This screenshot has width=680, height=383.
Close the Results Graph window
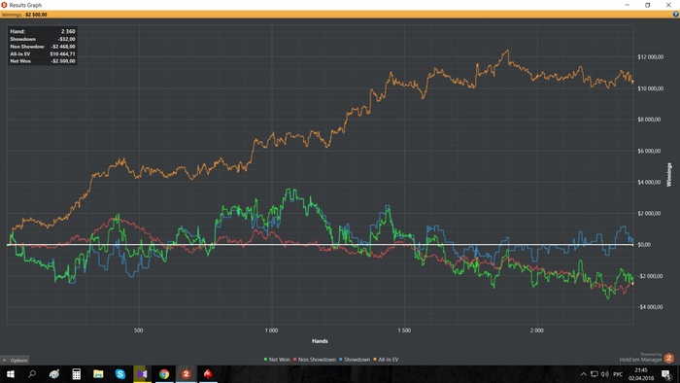pyautogui.click(x=668, y=5)
